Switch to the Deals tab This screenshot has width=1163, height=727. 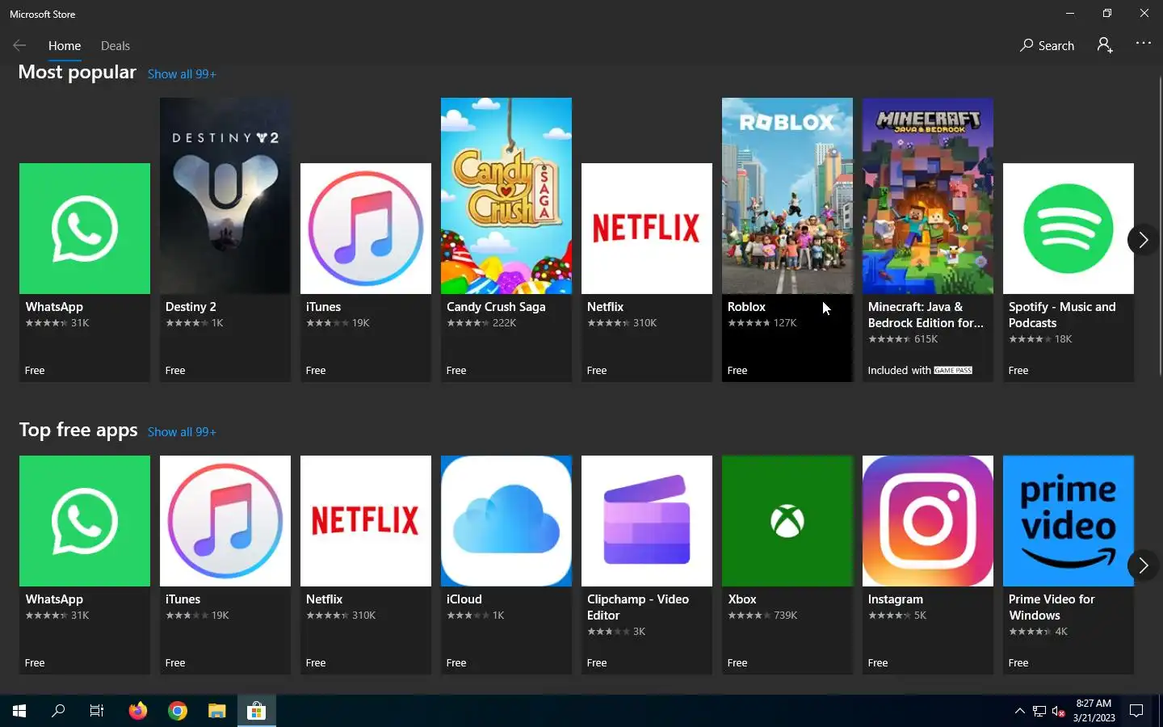pos(115,46)
